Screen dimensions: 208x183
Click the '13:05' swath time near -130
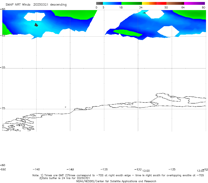click(146, 171)
